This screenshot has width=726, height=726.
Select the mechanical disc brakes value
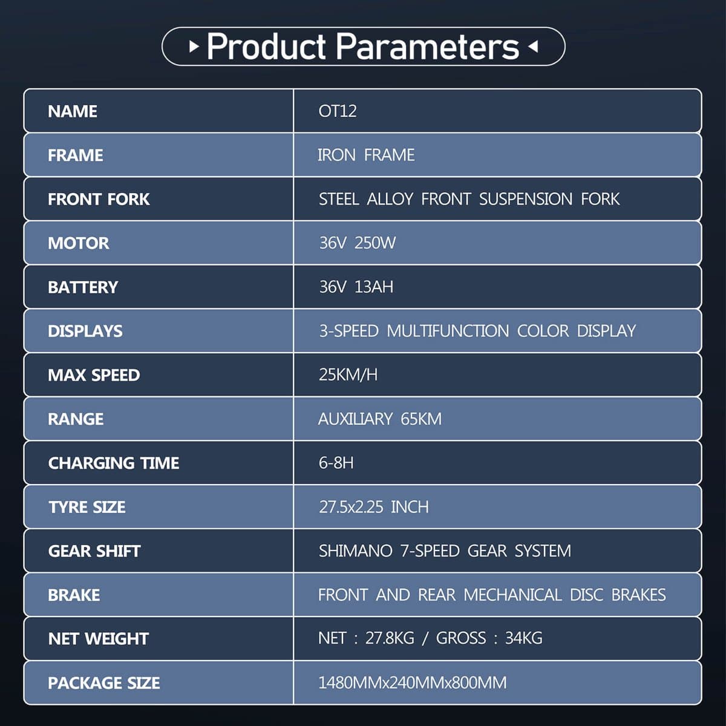(x=492, y=595)
